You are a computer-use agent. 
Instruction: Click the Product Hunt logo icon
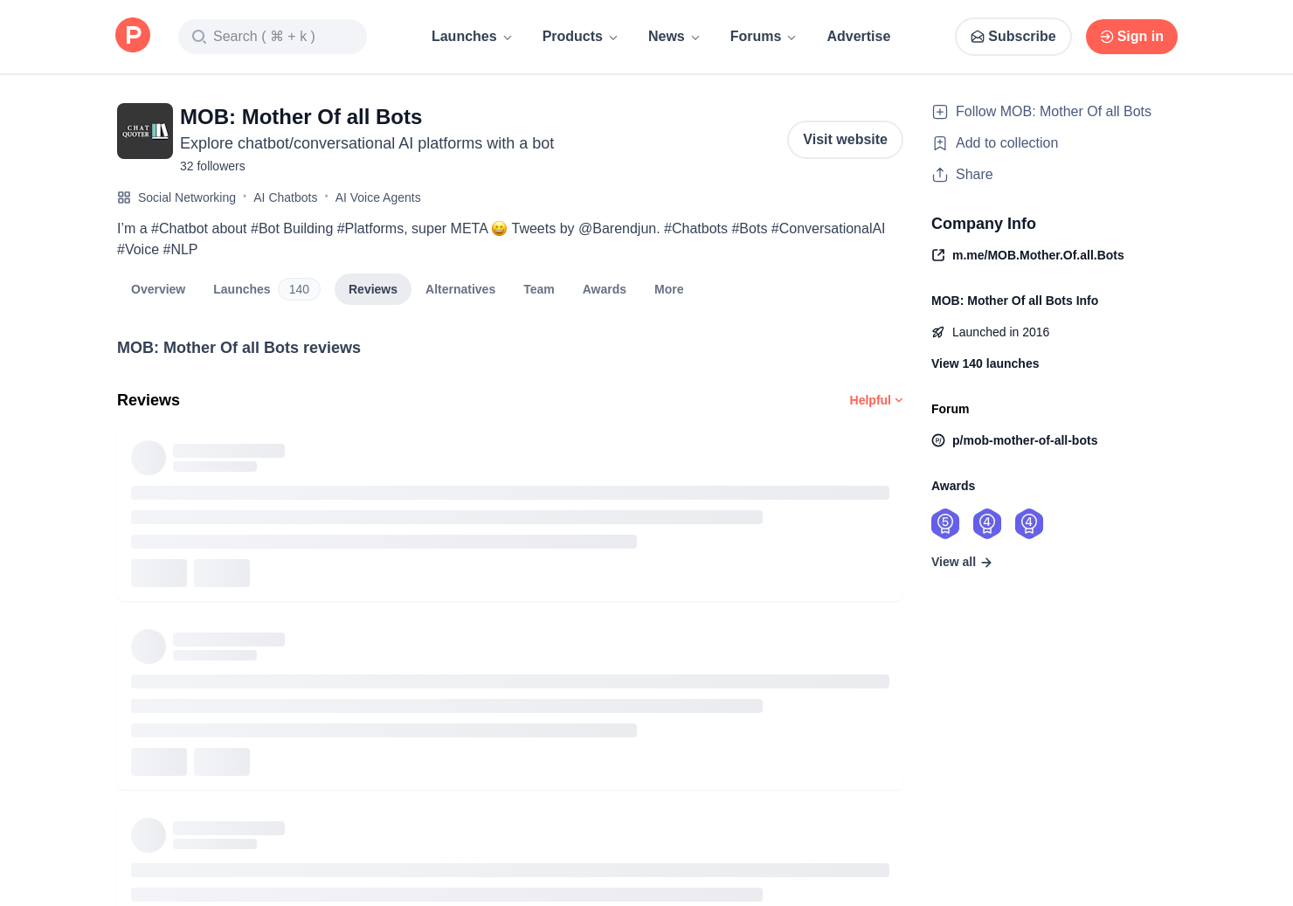click(133, 36)
